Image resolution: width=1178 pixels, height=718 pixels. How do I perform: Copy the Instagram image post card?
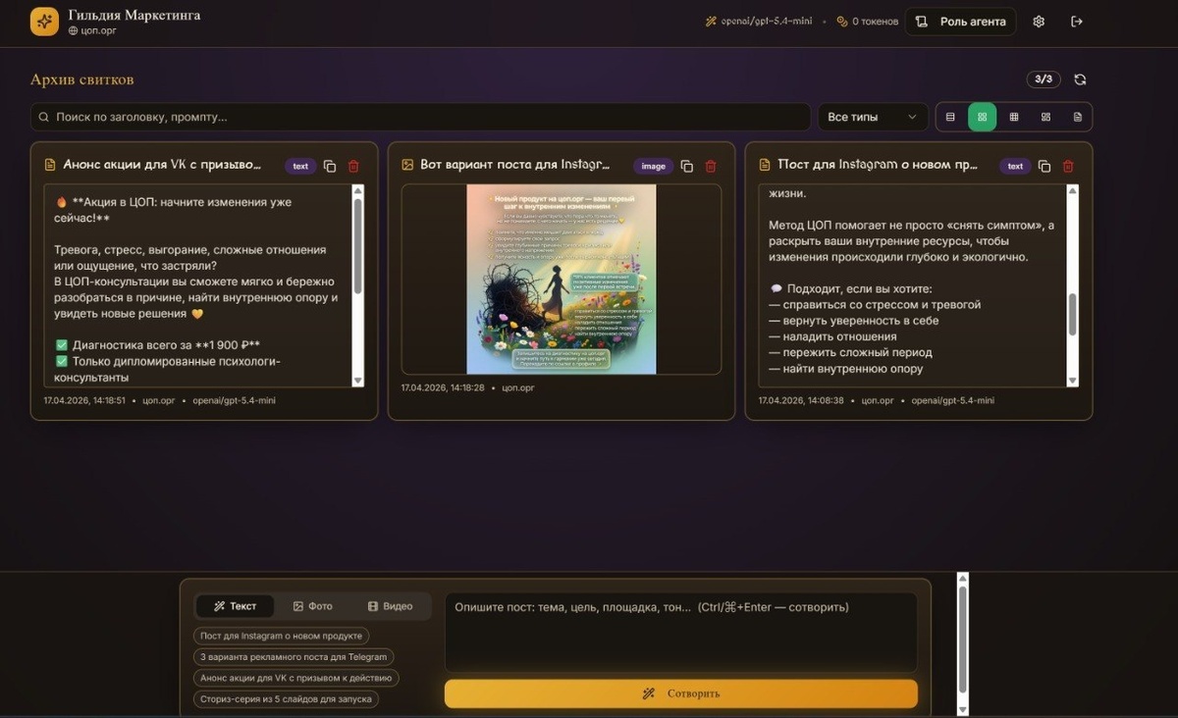(687, 166)
